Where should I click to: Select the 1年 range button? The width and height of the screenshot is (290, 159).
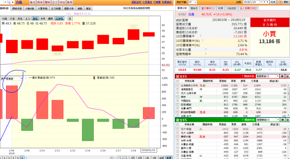147,157
